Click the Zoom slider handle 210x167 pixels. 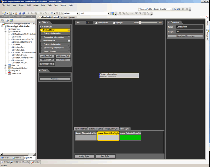click(x=140, y=22)
